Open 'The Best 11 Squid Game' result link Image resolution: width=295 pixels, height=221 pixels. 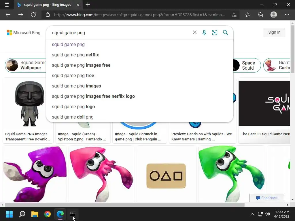coord(265,134)
